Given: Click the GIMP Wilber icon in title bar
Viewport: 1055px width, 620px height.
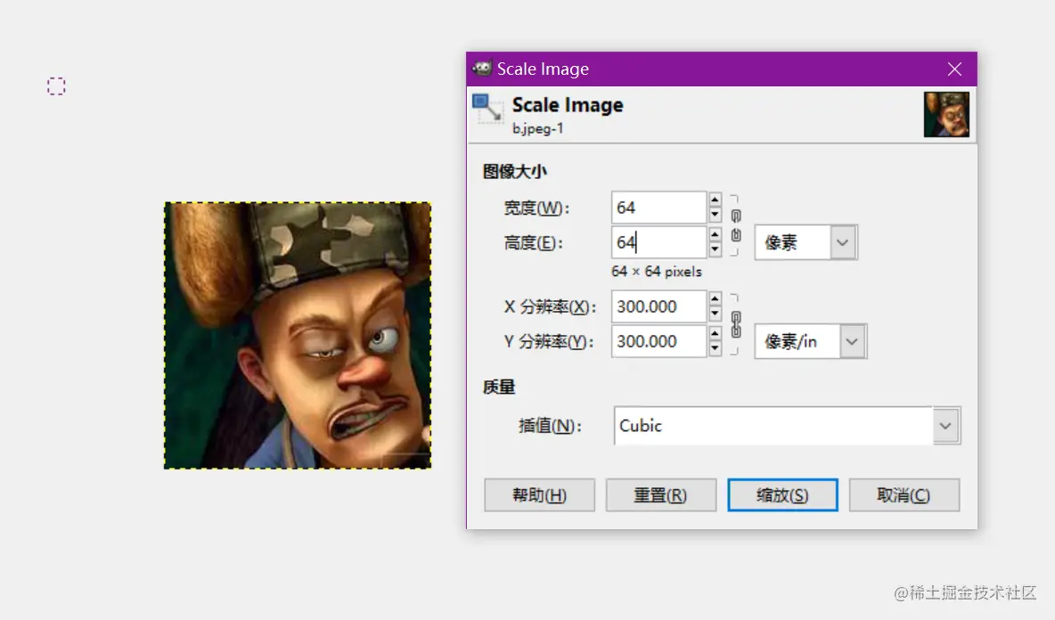Looking at the screenshot, I should 482,69.
